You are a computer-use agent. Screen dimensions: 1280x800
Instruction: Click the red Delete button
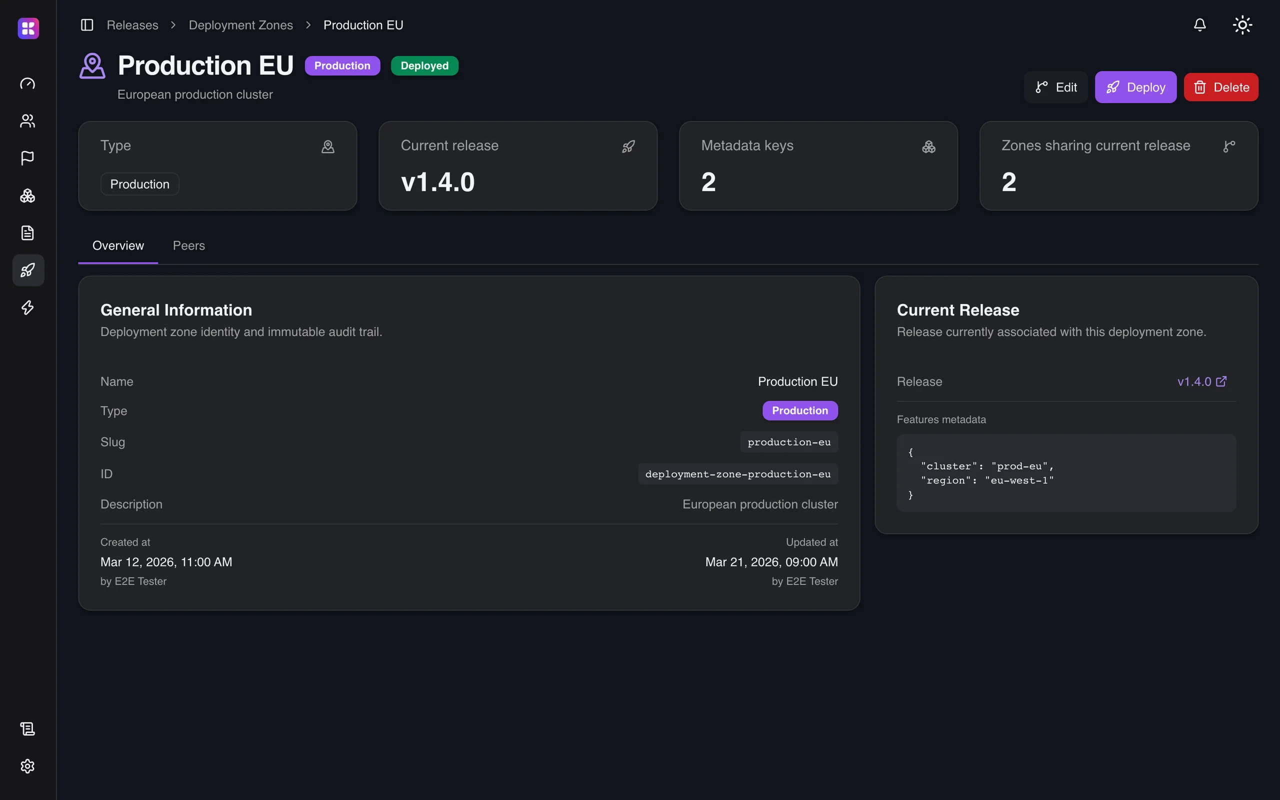1221,87
